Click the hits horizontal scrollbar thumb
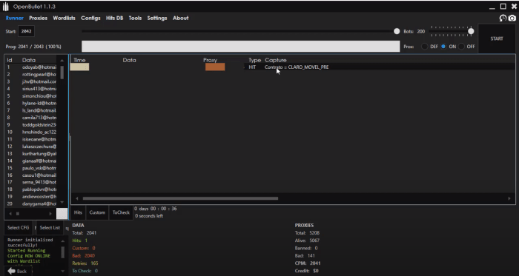Viewport: 519px width, 276px height. [180, 198]
